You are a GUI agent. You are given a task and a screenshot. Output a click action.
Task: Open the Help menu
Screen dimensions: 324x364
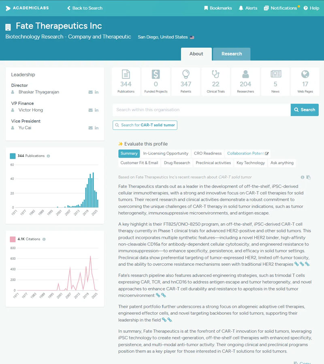coord(311,8)
